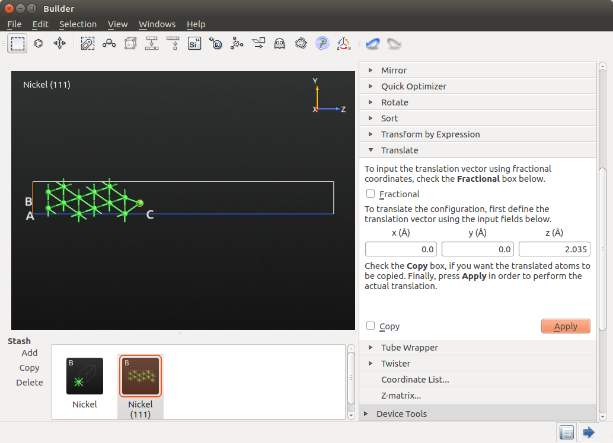Open the Selection menu

pos(78,24)
